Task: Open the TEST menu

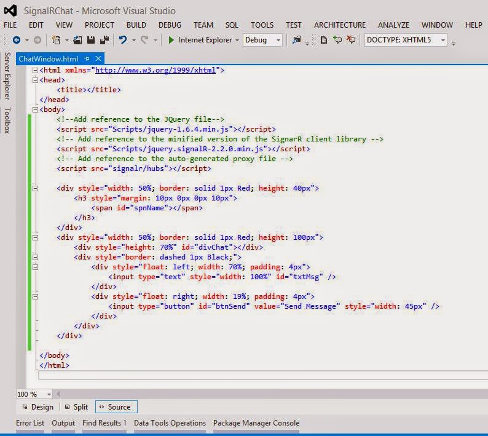Action: point(294,25)
